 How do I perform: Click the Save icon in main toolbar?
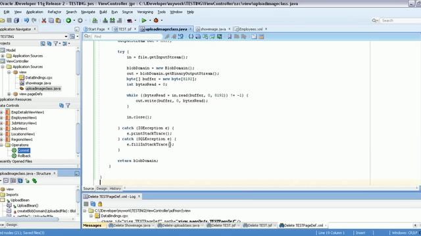tap(9, 20)
